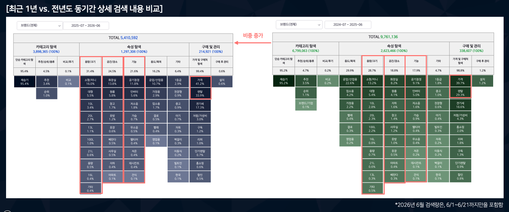Click the 2025-07 ~ 2026-06 date range field
The height and width of the screenshot is (212, 509).
[x=86, y=26]
